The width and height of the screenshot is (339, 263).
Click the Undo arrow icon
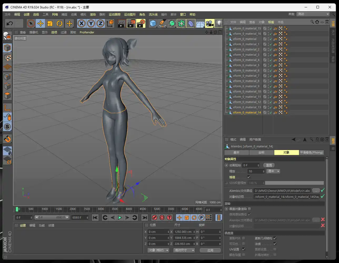(x=9, y=23)
